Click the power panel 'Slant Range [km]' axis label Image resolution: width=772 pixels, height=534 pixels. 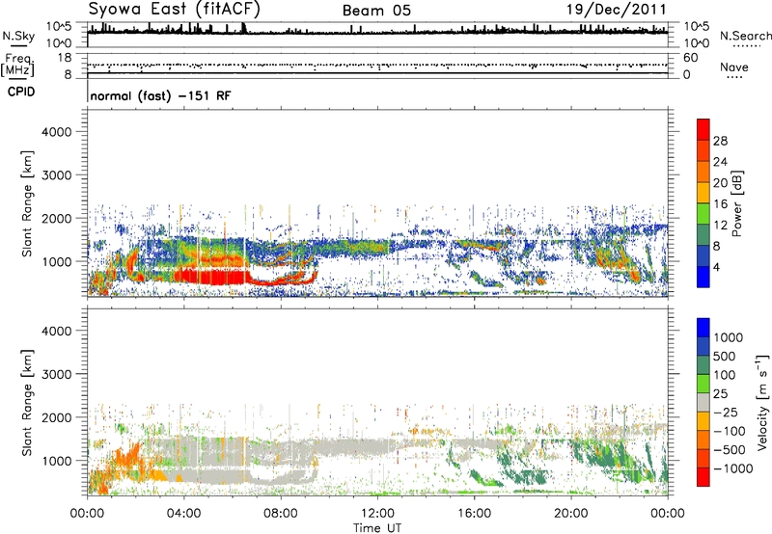(27, 203)
